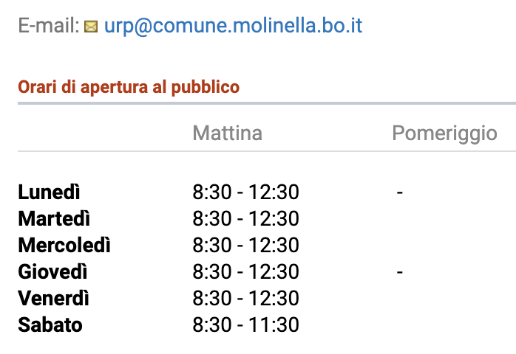This screenshot has height=354, width=516.
Task: Click the Pomeriggio column header
Action: [x=444, y=133]
